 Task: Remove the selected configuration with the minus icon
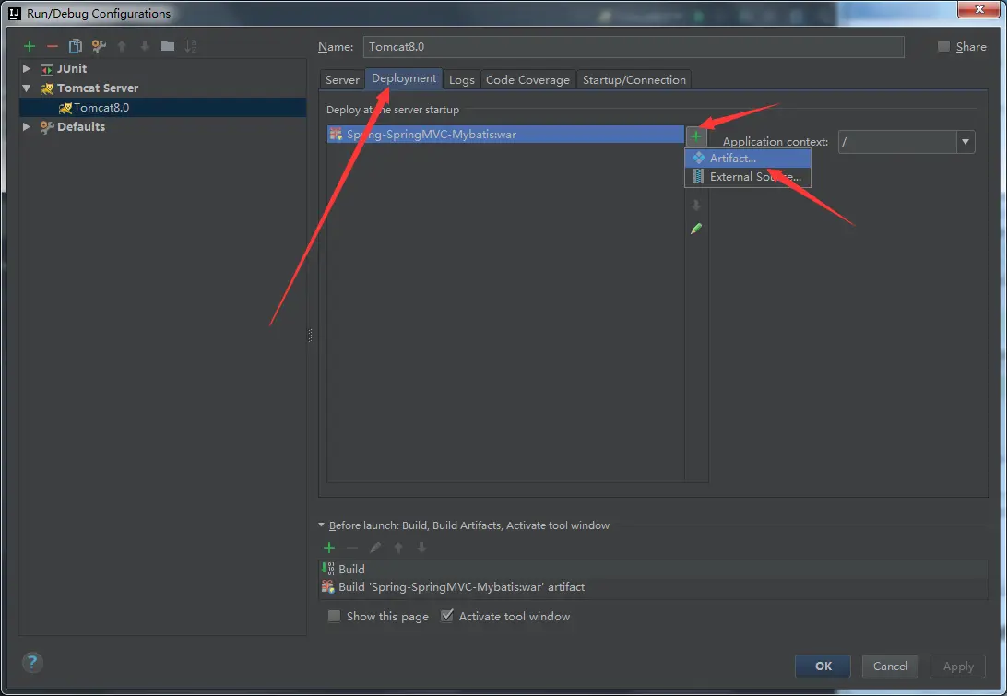(x=53, y=46)
